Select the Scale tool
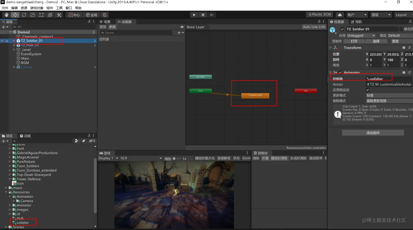413x230 pixels. (33, 15)
